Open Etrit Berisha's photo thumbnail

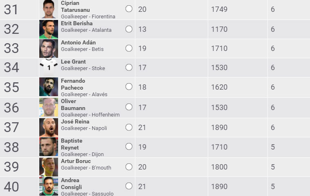[49, 29]
